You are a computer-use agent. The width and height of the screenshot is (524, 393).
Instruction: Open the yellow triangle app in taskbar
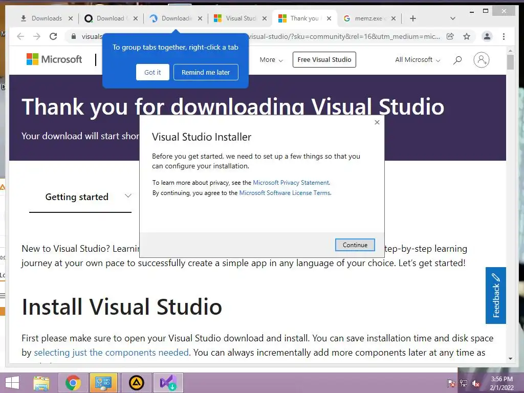click(136, 383)
